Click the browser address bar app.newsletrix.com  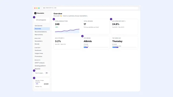(90, 8)
